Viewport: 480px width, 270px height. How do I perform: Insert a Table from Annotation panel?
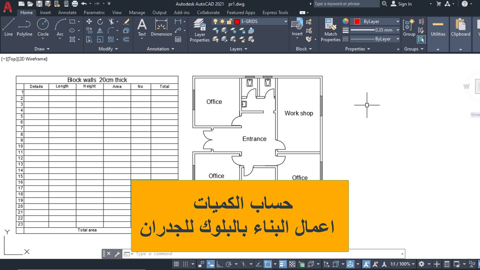tap(178, 39)
